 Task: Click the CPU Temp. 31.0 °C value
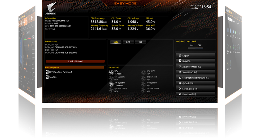tap(116, 22)
